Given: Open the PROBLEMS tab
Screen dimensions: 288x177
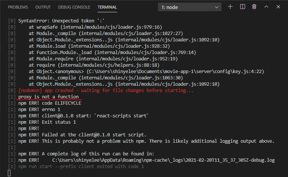Looking at the screenshot, I should tap(18, 7).
